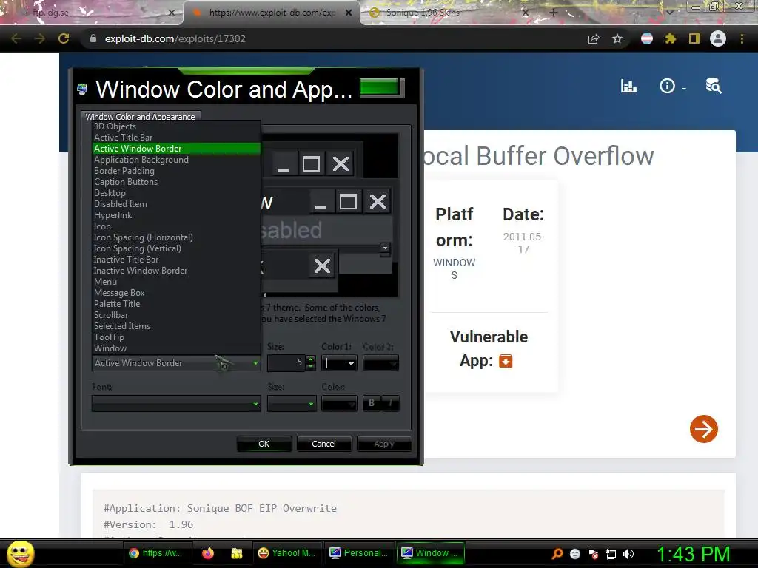Open the Font size dropdown
This screenshot has height=568, width=758.
click(292, 403)
